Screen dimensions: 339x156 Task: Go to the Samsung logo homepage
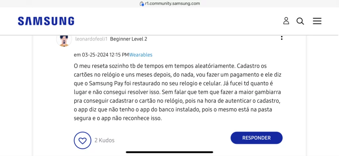[x=46, y=21]
